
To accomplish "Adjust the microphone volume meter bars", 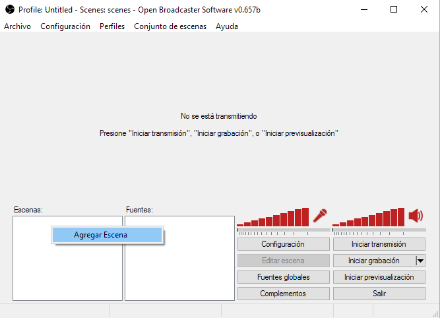I will tap(272, 217).
